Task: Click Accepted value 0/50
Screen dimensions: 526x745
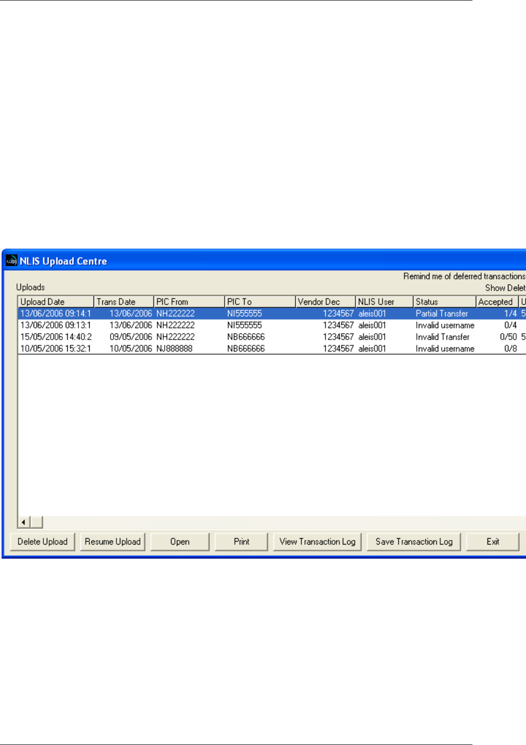Action: pyautogui.click(x=508, y=337)
